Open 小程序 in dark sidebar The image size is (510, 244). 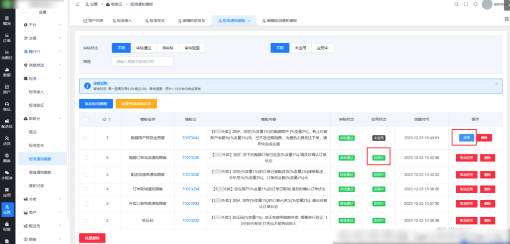click(7, 175)
